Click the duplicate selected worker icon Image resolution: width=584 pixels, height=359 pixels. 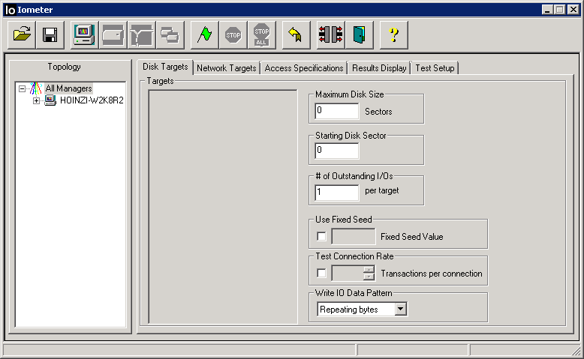coord(170,35)
